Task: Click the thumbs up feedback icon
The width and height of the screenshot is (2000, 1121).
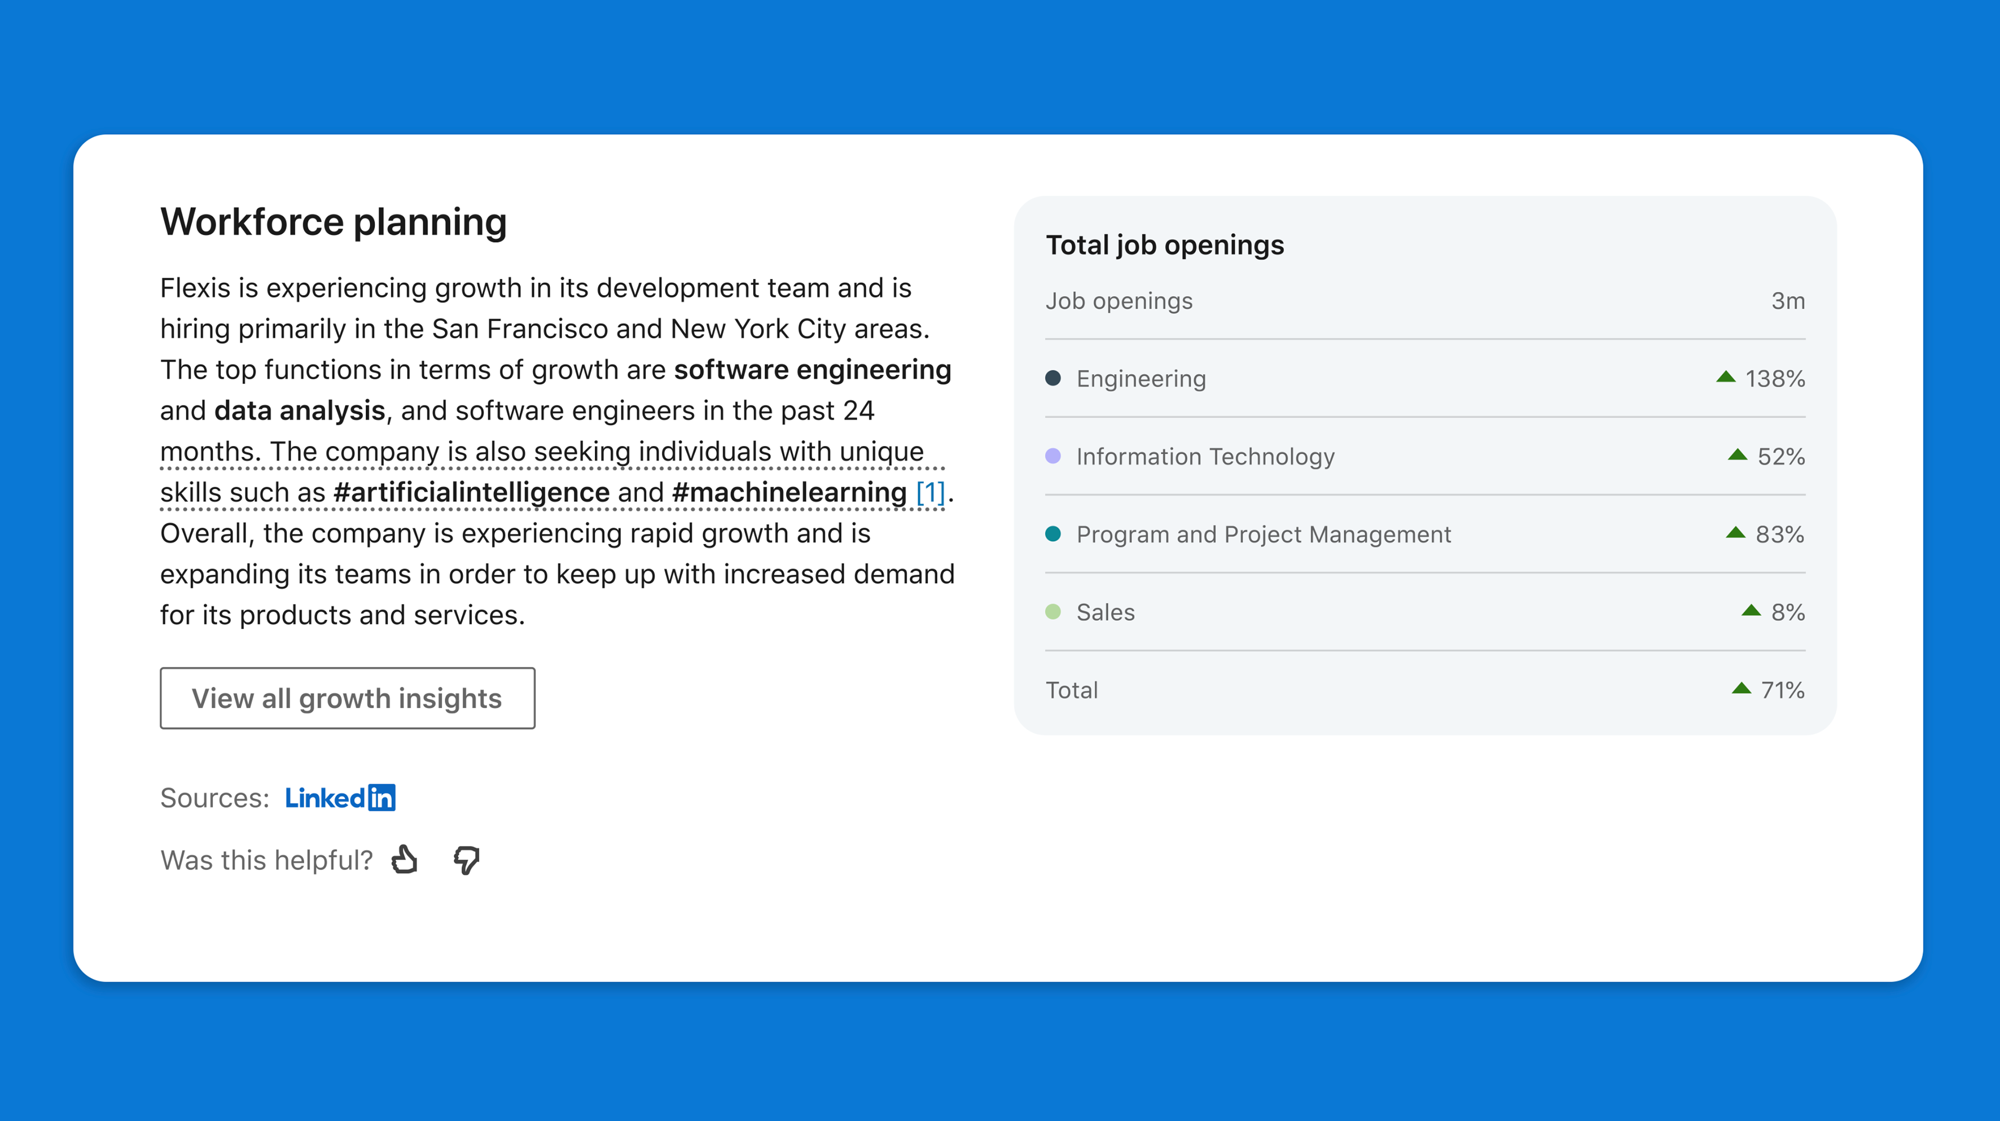Action: tap(405, 860)
